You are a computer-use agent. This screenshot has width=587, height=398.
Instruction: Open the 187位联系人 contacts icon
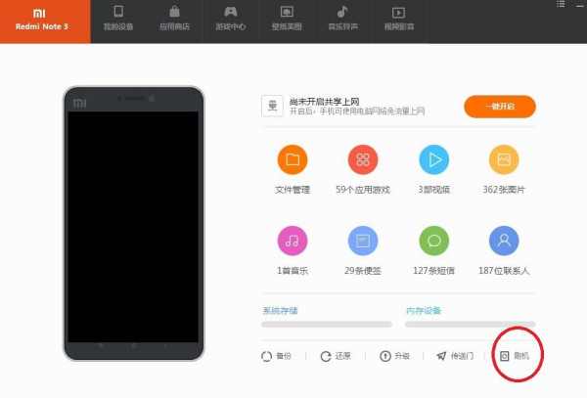pos(504,241)
